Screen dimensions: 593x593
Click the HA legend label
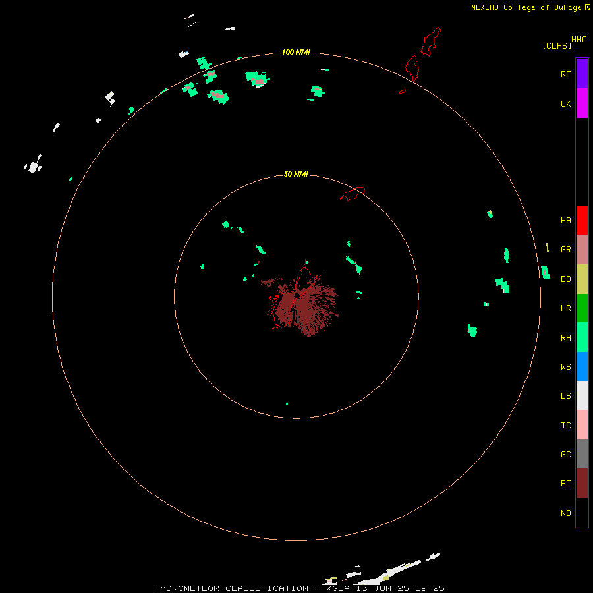[x=565, y=221]
